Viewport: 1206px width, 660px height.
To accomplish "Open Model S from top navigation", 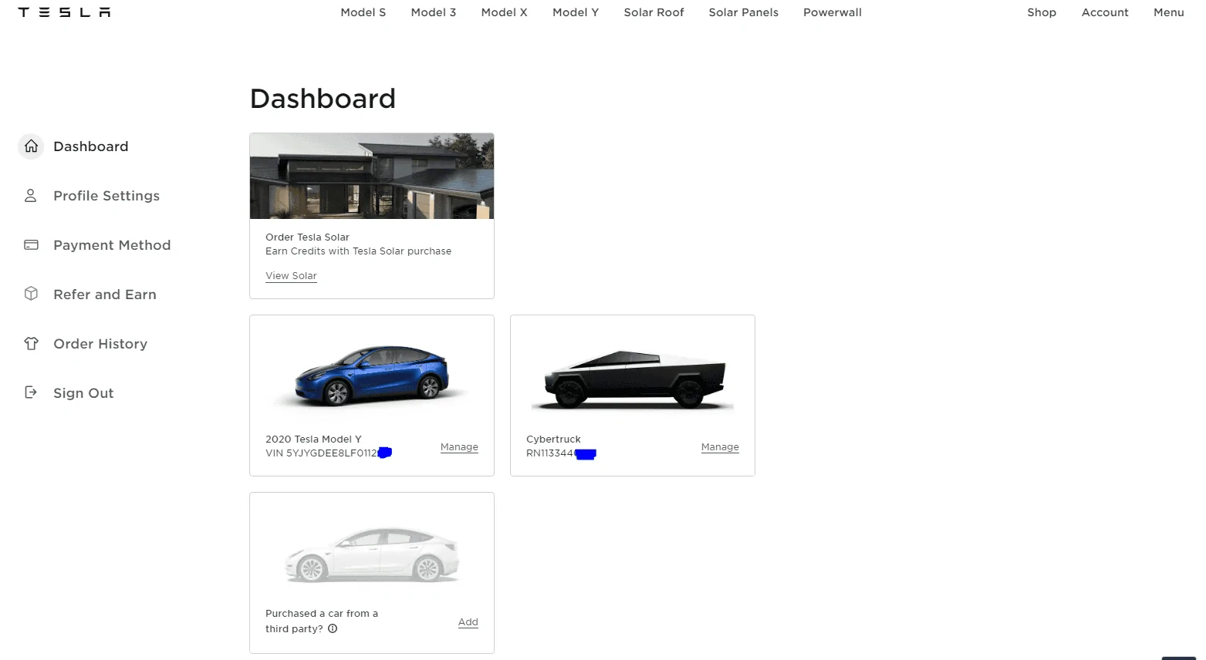I will [x=363, y=12].
